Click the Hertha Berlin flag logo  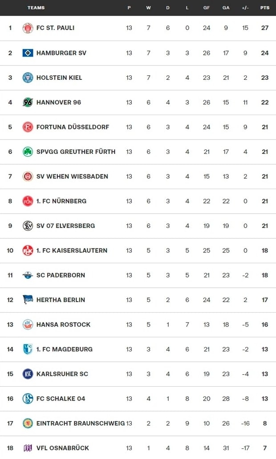click(28, 300)
